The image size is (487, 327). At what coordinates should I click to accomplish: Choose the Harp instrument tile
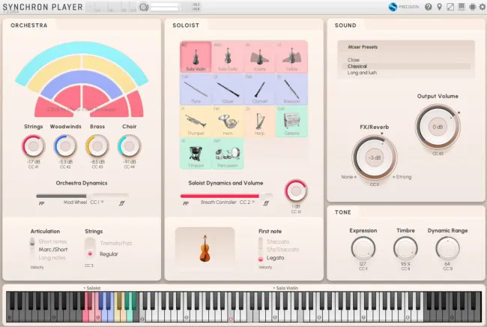pos(260,121)
